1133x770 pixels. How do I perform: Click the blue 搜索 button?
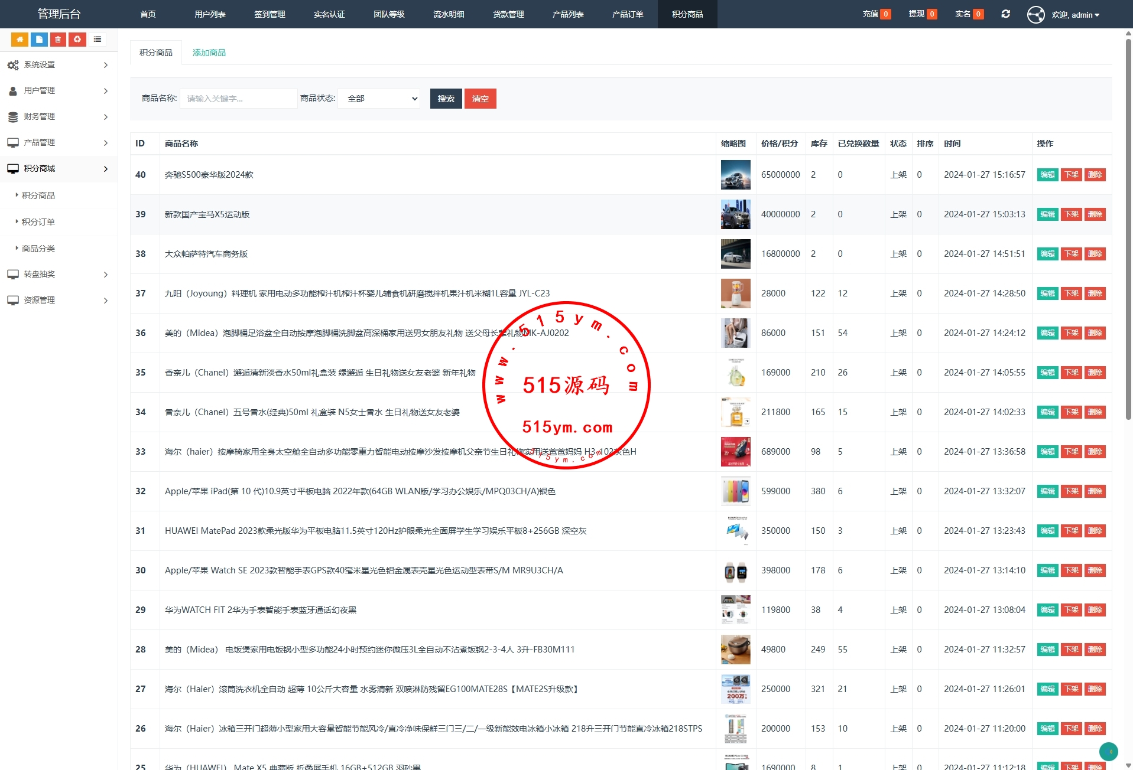pyautogui.click(x=446, y=99)
